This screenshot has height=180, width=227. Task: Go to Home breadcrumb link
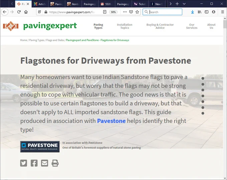coord(24,40)
